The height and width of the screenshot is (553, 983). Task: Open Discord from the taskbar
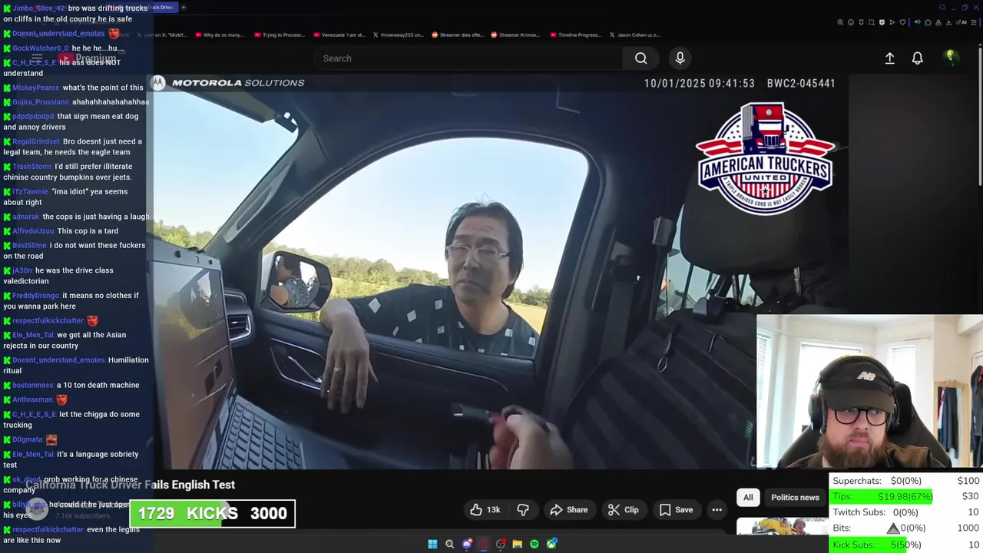(467, 544)
